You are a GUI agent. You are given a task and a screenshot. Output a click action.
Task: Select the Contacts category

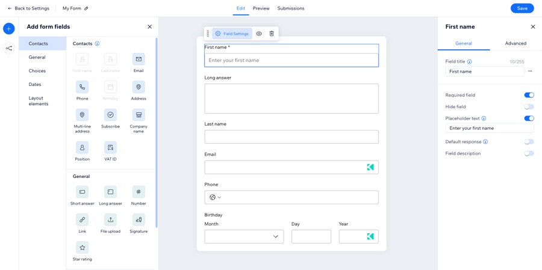pyautogui.click(x=43, y=43)
